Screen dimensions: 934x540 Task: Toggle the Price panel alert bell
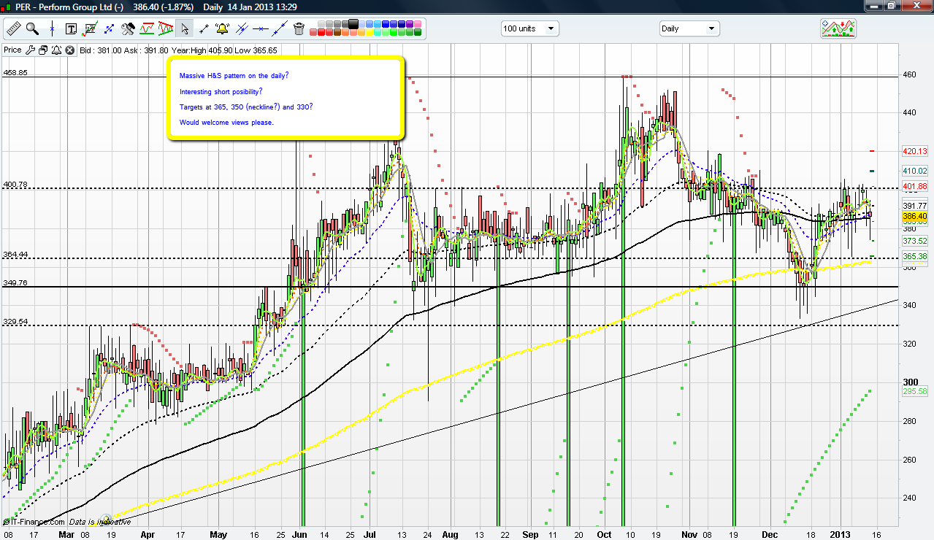tap(56, 50)
